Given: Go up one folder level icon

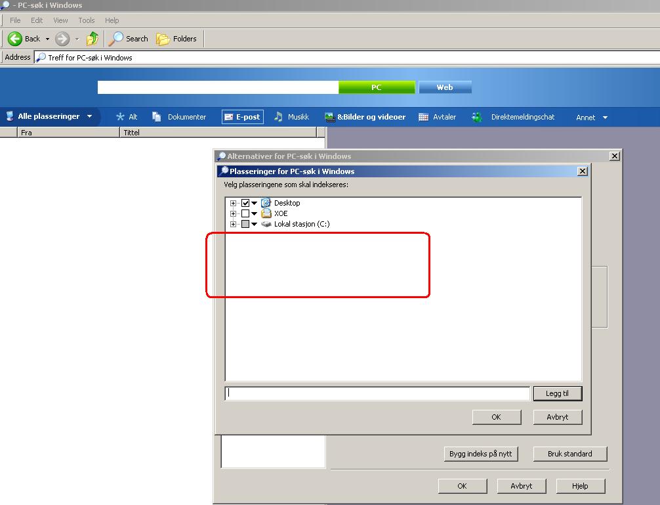Looking at the screenshot, I should [x=93, y=39].
